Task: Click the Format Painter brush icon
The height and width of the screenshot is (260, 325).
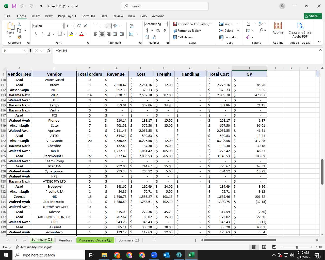Action: tap(19, 37)
